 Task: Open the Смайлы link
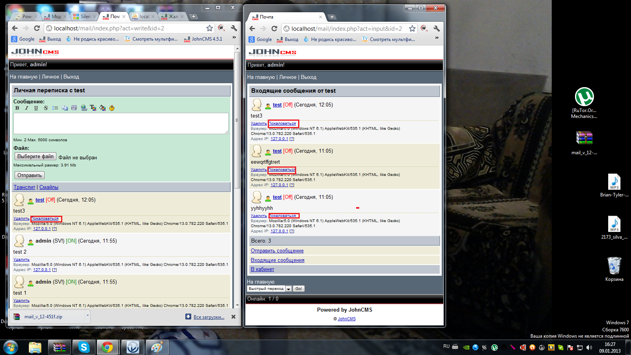click(x=49, y=187)
